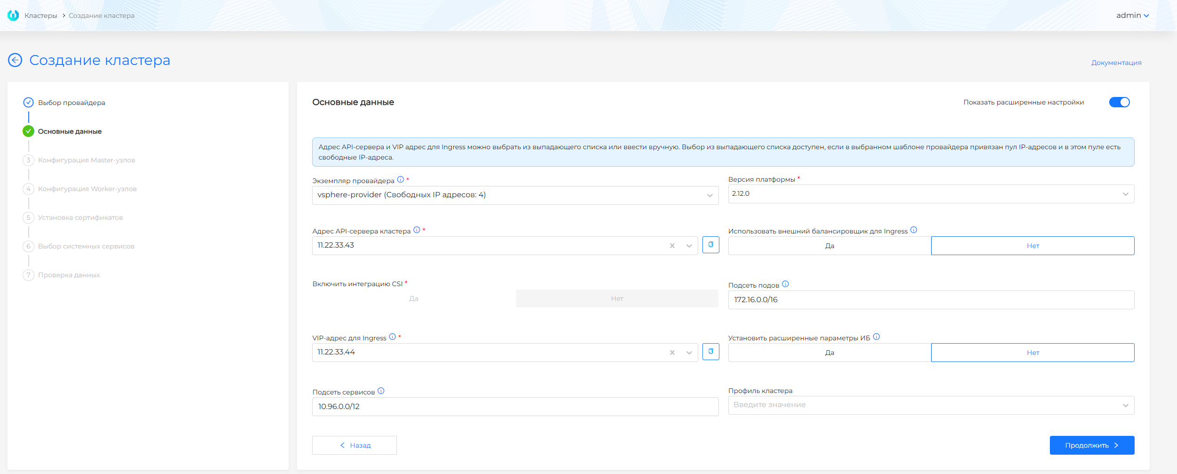Click the platform logo in header
This screenshot has height=474, width=1177.
(13, 16)
